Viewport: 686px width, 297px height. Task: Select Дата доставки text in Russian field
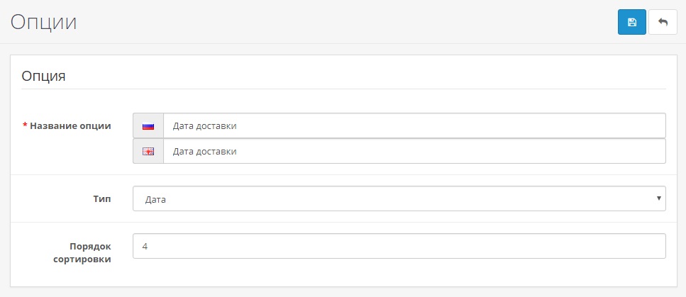[x=204, y=126]
